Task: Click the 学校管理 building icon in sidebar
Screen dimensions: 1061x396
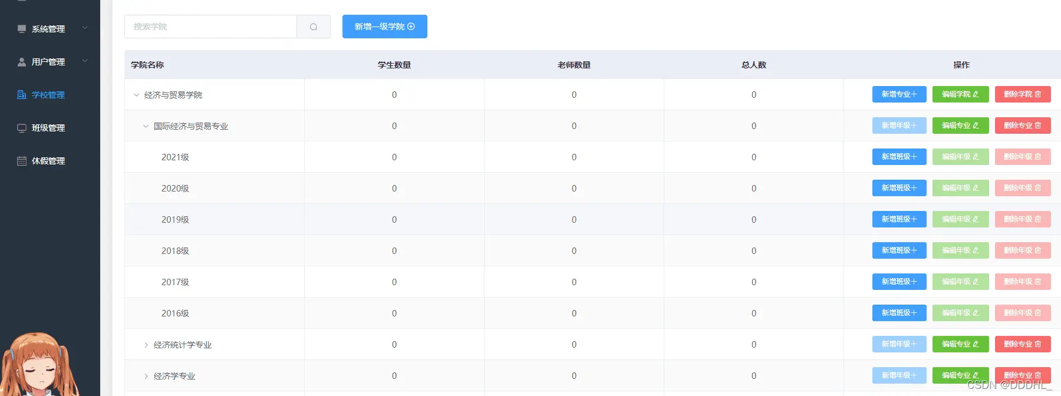Action: (x=22, y=95)
